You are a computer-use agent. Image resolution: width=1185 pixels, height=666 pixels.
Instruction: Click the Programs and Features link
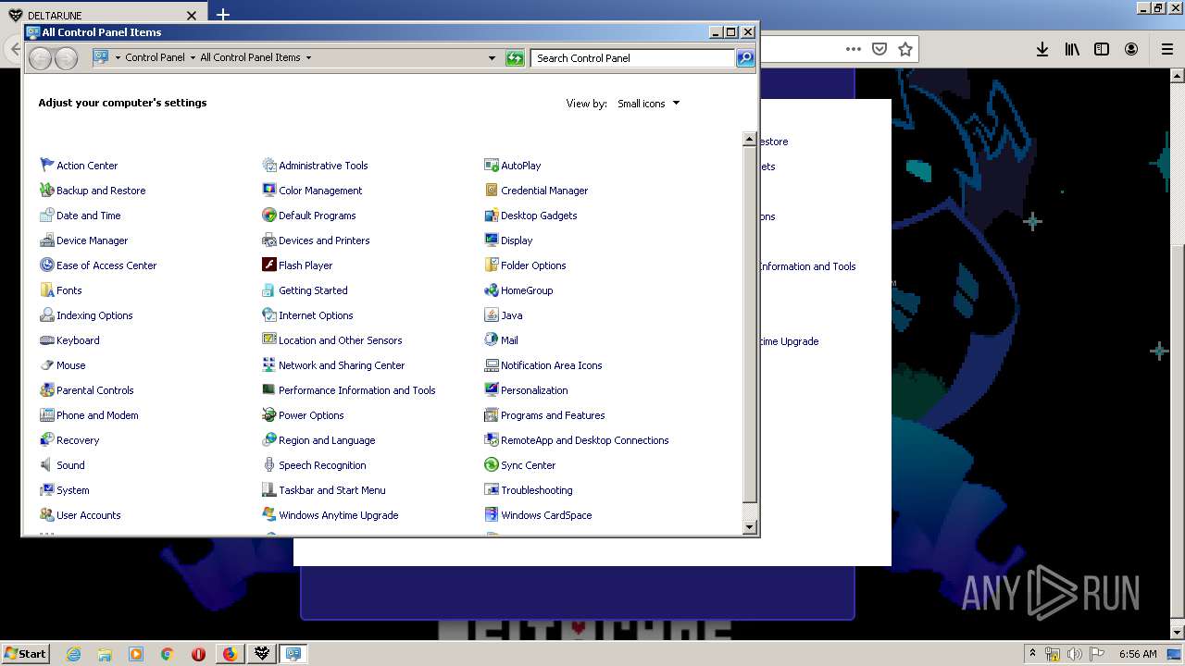pos(553,415)
